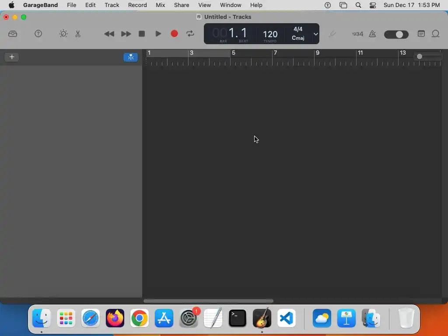The height and width of the screenshot is (336, 448).
Task: Toggle the blue Catch Playhead button
Action: (130, 57)
